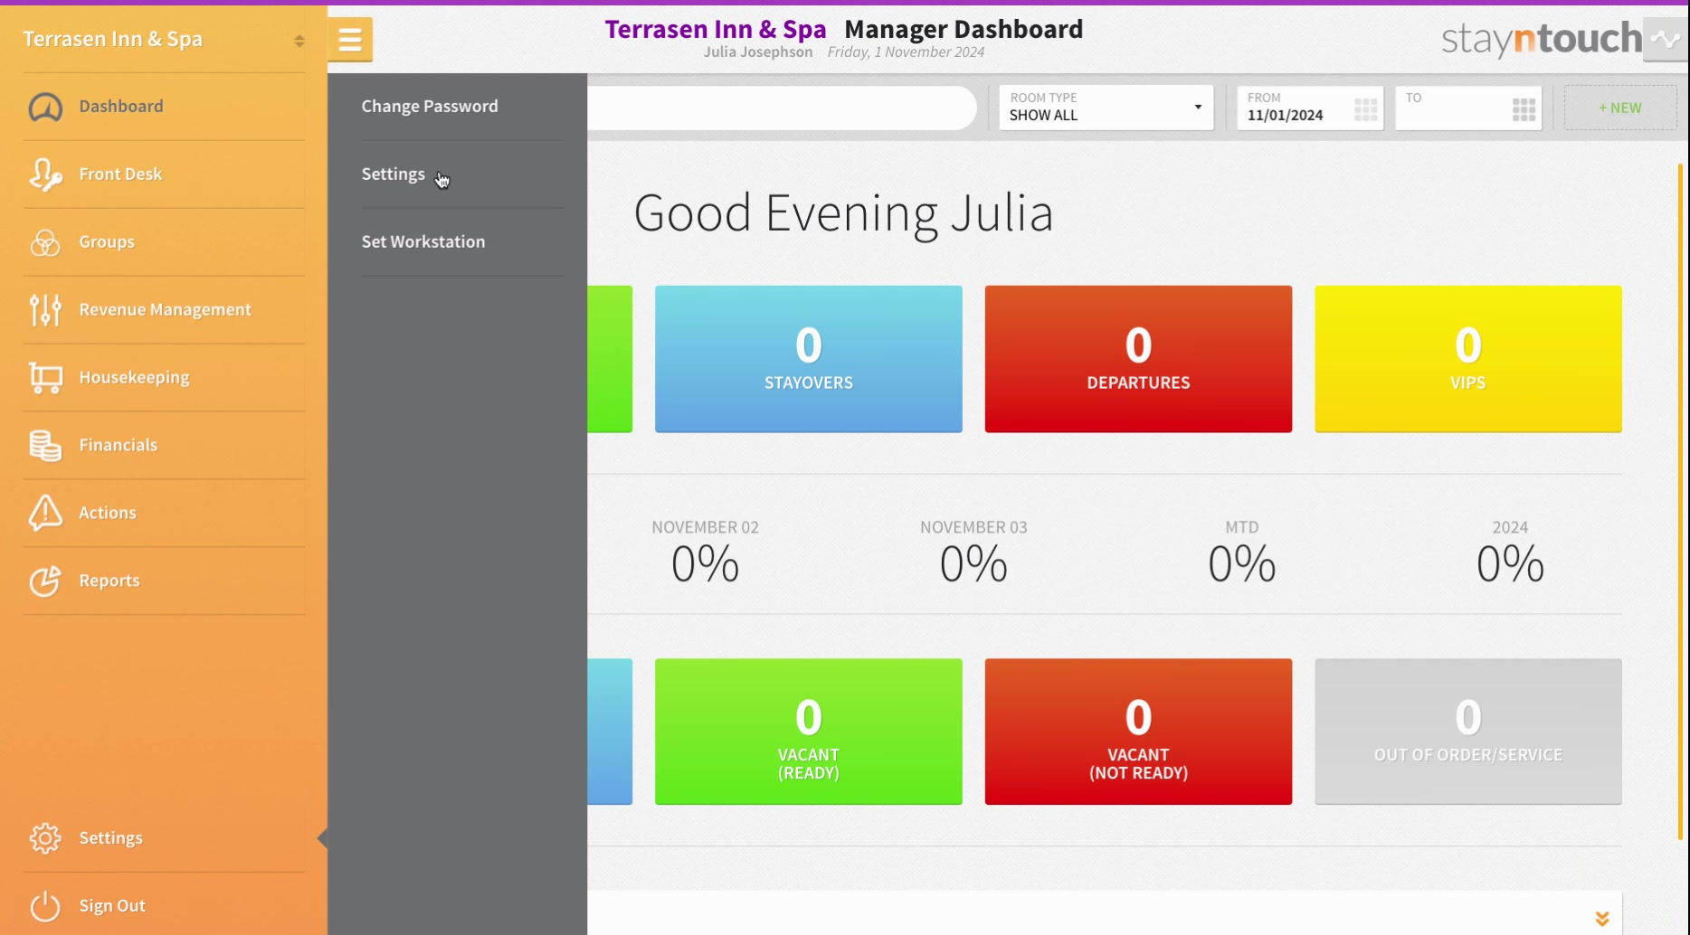1690x935 pixels.
Task: Click the Housekeeping cart icon
Action: (x=45, y=378)
